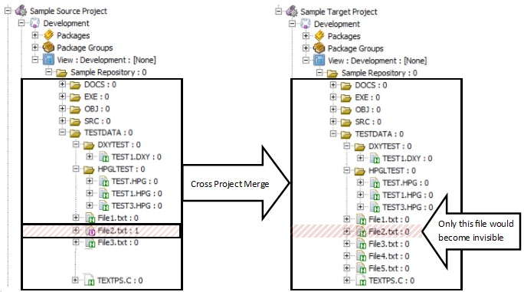Collapse the HPGLTEST folder in source project
Viewport: 524px width, 292px height.
click(x=76, y=169)
